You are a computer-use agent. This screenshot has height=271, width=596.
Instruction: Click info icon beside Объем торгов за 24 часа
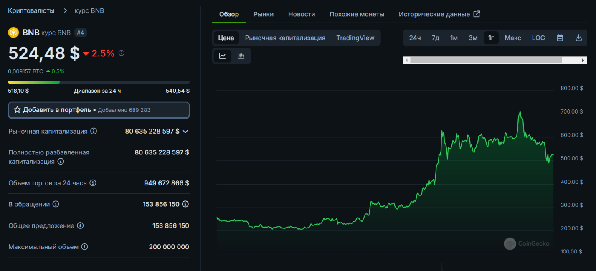tap(93, 183)
